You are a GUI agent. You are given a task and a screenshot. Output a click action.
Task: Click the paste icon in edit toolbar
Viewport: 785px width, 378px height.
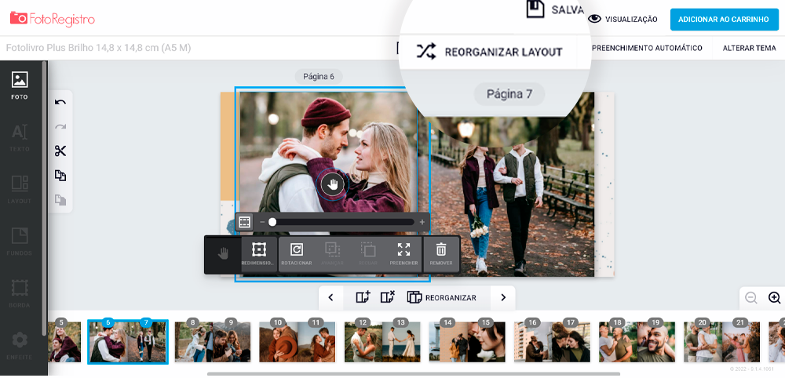pyautogui.click(x=60, y=200)
